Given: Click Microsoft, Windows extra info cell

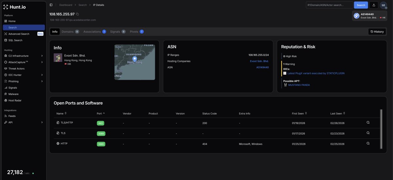Looking at the screenshot, I should click(251, 144).
